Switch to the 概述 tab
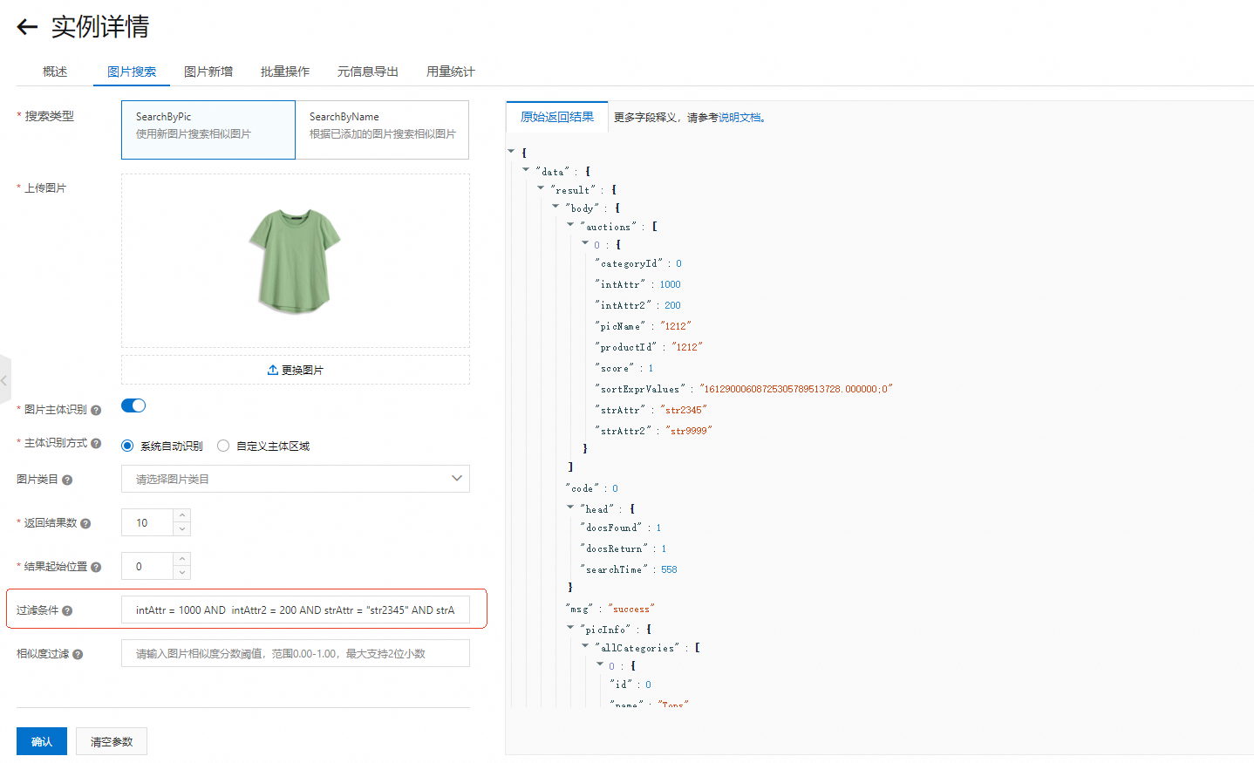The image size is (1254, 763). tap(55, 72)
